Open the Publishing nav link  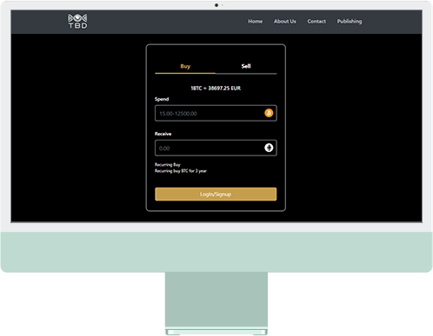(350, 21)
